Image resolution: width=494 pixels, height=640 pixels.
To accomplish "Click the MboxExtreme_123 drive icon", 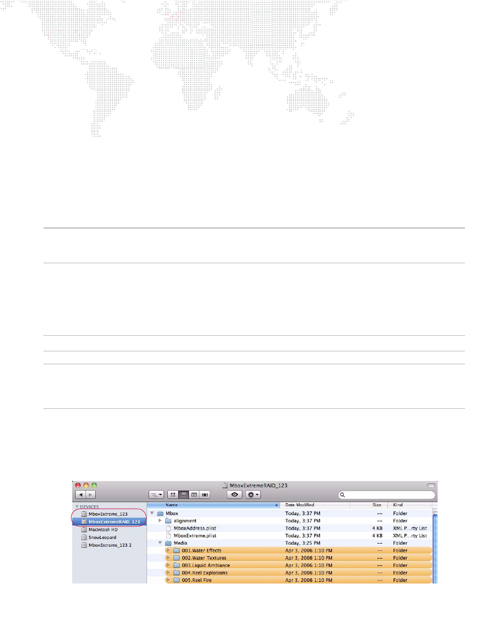I will tap(84, 514).
